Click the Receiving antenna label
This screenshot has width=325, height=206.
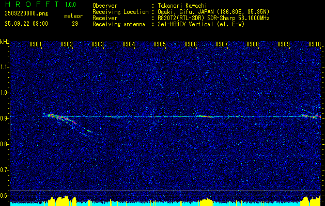[119, 24]
